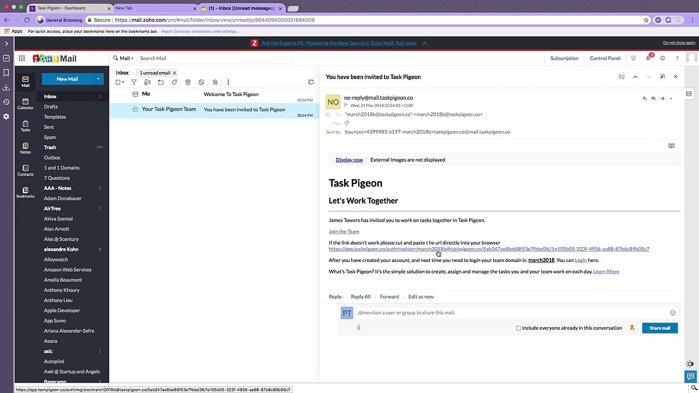This screenshot has height=393, width=699.
Task: Open the Sent folder
Action: 49,127
